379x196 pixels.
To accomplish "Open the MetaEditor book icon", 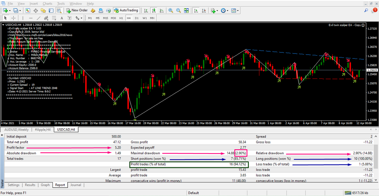I will [x=93, y=10].
